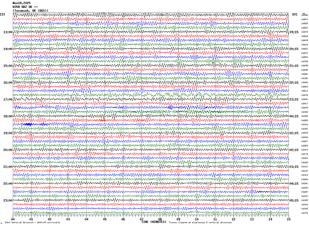Click the 03 minute axis tick label
Viewport: 309px width, 226px height.
[68, 219]
